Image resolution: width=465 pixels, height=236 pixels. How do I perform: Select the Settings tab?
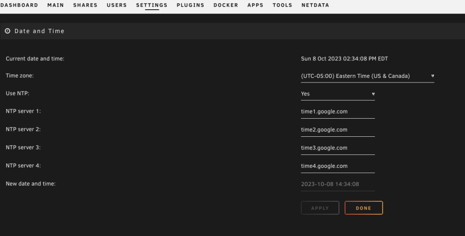[x=152, y=5]
